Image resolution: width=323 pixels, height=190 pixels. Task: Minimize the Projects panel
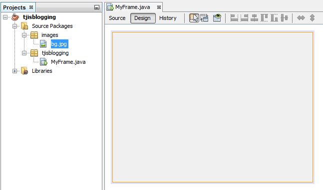pos(97,7)
